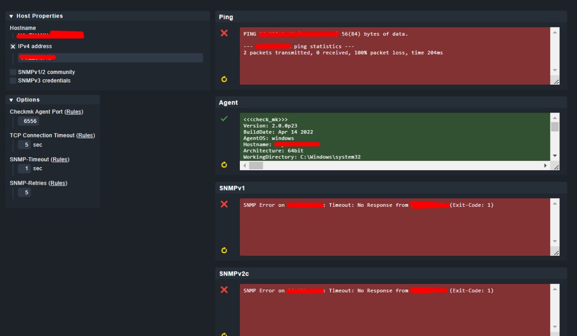
Task: Click the Agent output box resize handle
Action: 556,167
